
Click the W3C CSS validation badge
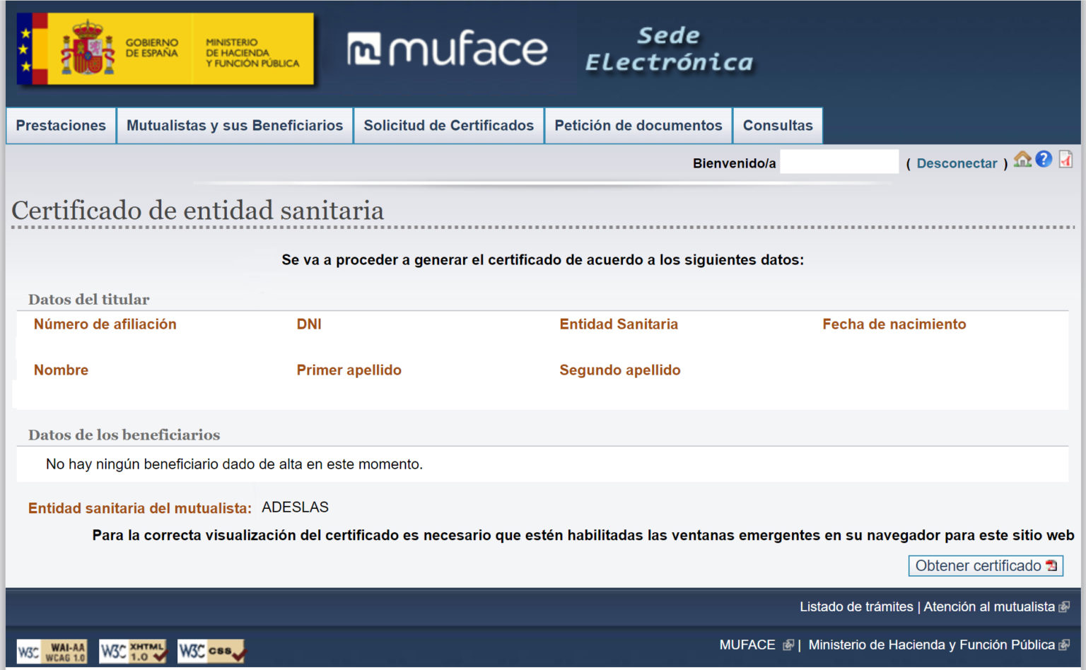click(209, 650)
